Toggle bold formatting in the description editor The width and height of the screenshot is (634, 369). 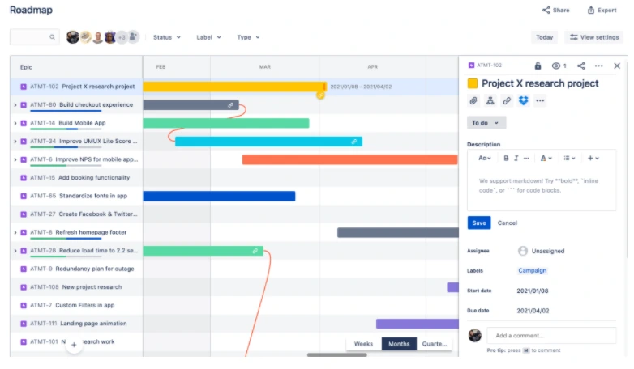tap(506, 159)
